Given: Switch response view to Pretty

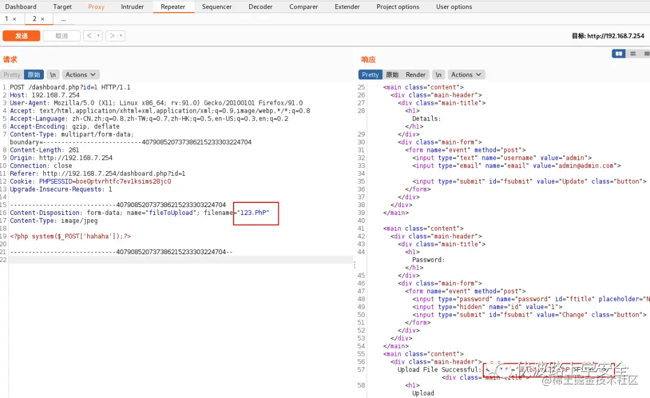Looking at the screenshot, I should click(x=370, y=75).
